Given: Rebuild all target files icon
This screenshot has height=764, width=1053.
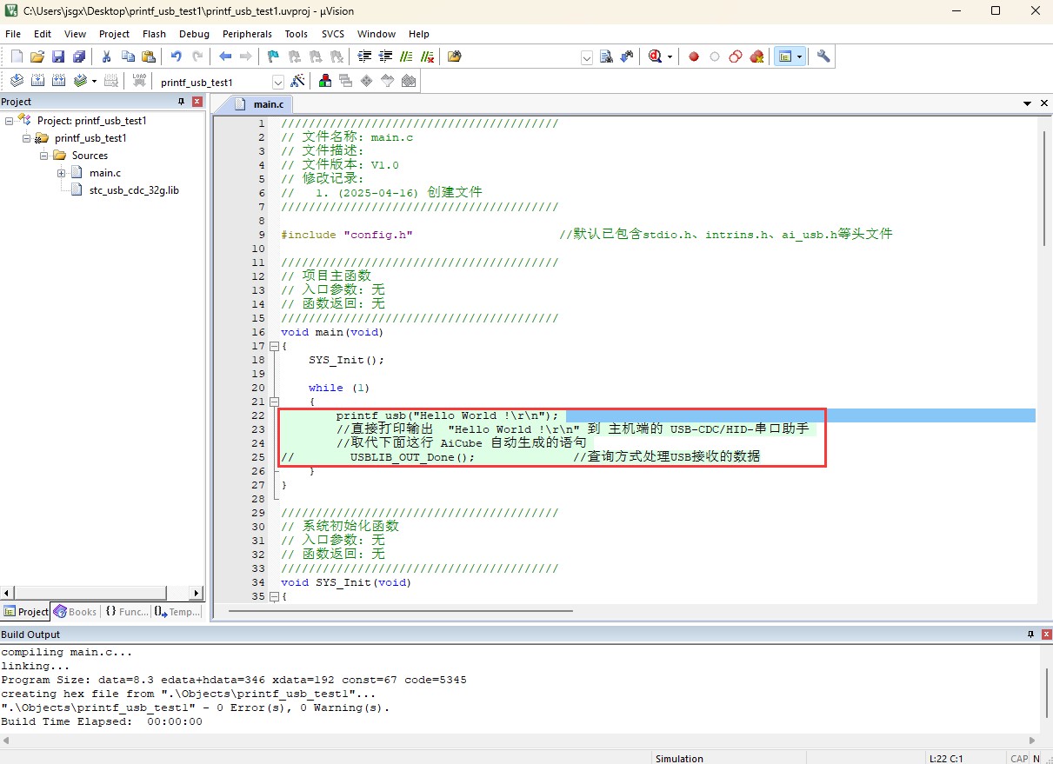Looking at the screenshot, I should click(x=58, y=81).
